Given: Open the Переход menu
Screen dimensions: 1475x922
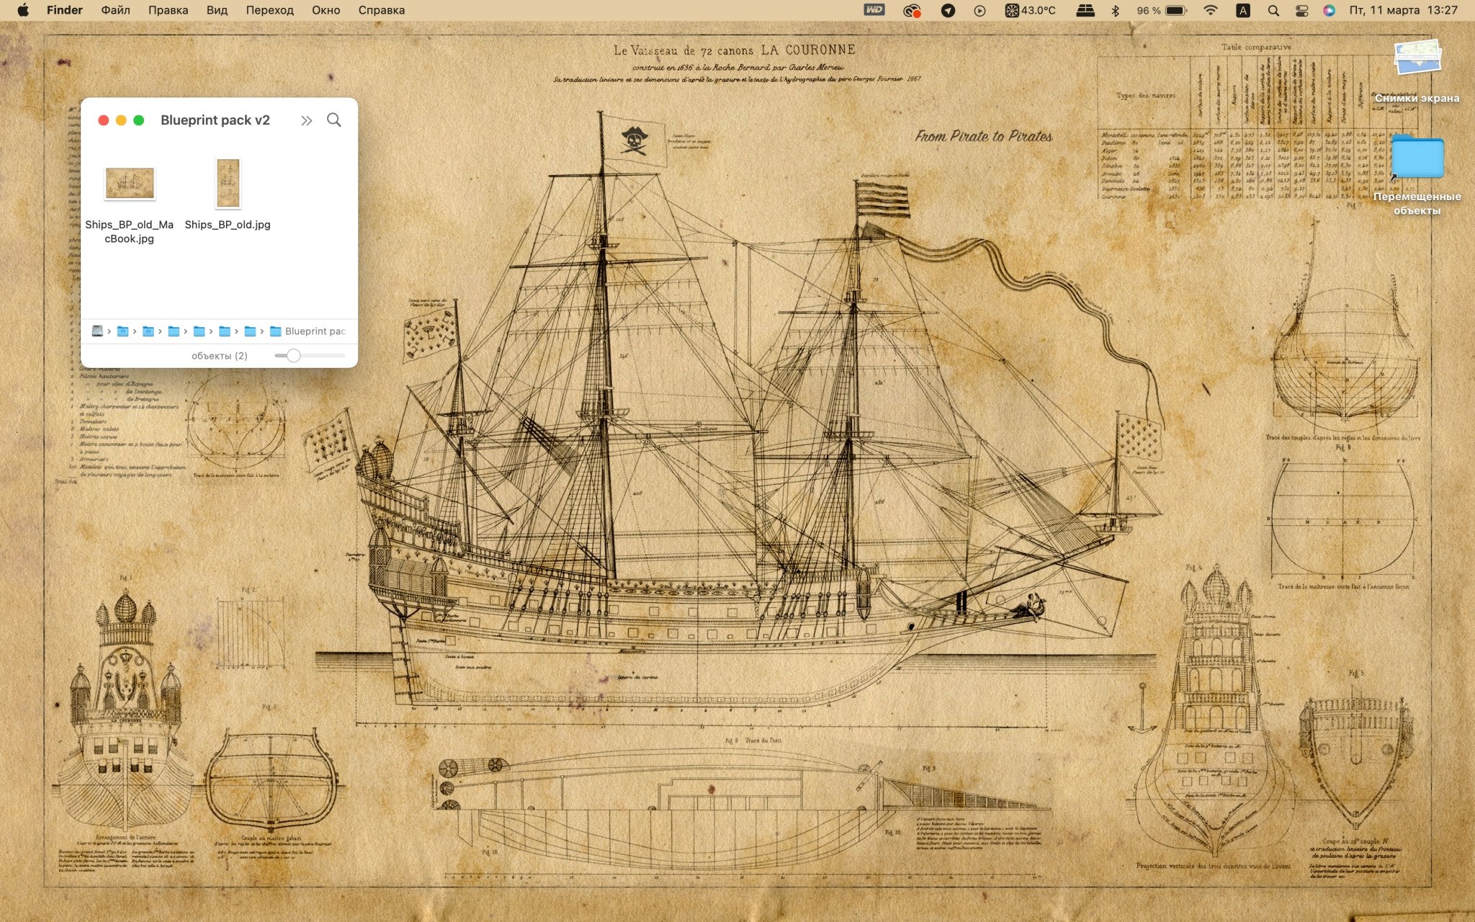Looking at the screenshot, I should (269, 10).
